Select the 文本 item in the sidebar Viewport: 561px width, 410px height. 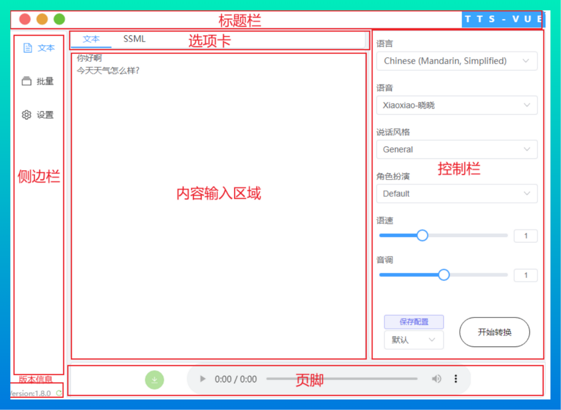[39, 47]
